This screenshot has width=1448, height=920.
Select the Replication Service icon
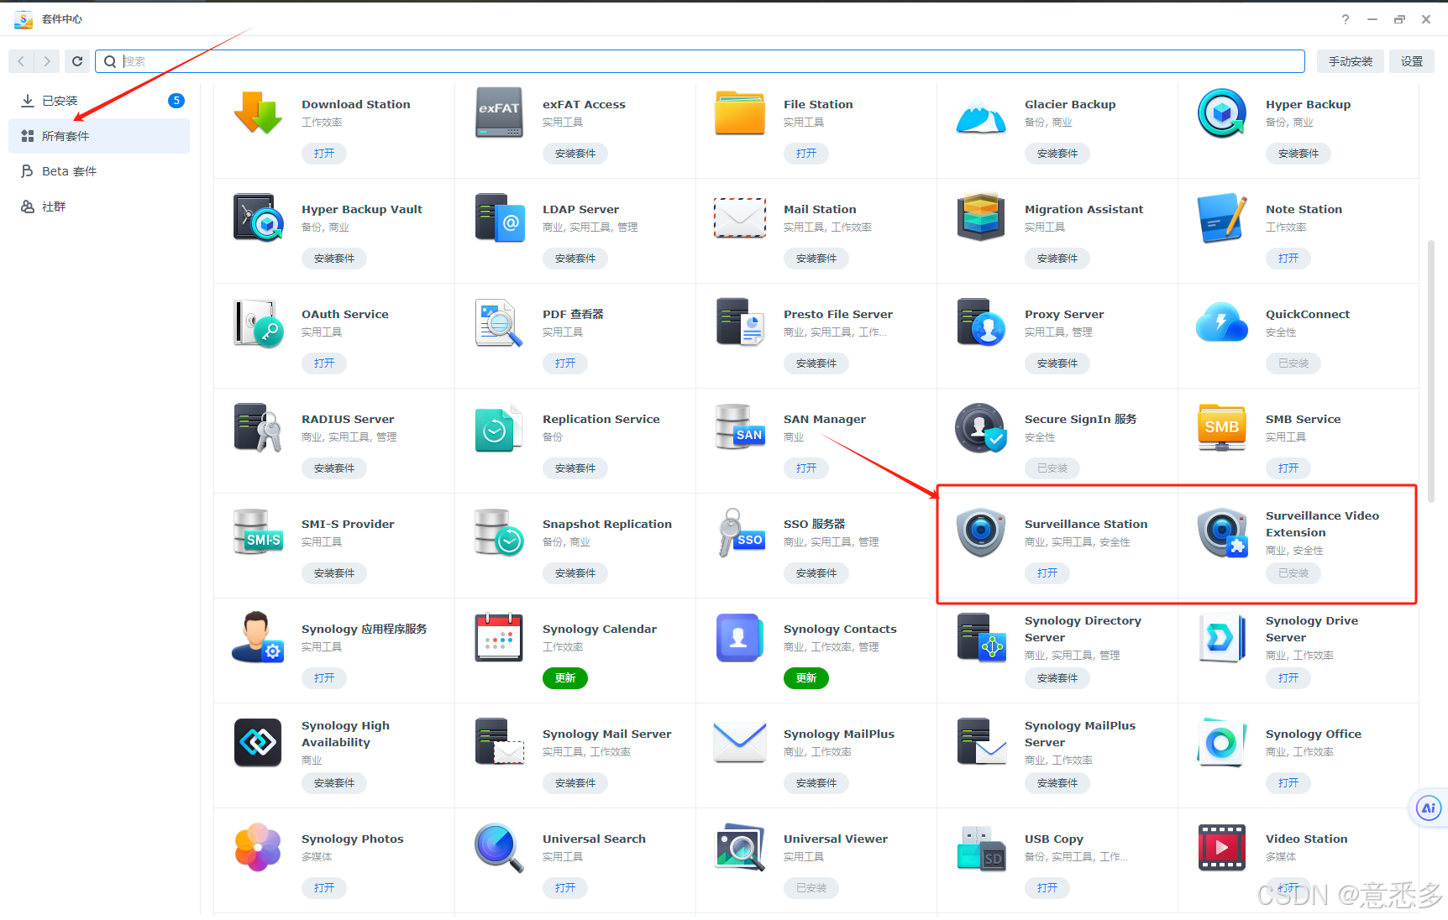pos(499,428)
